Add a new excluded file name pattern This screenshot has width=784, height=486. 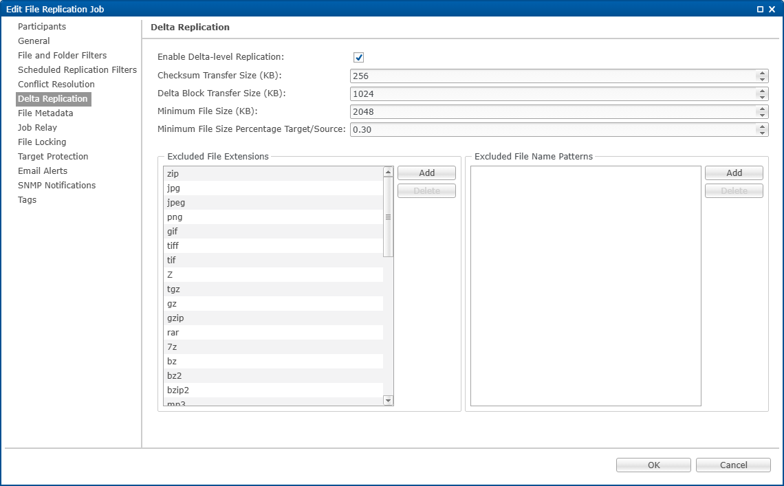(734, 173)
